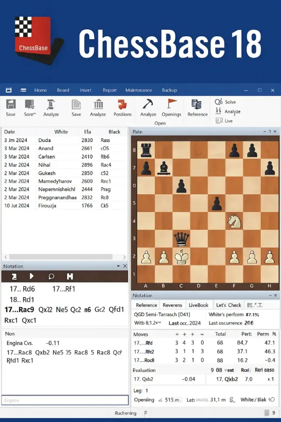Select the Gukesh game row

coord(65,173)
